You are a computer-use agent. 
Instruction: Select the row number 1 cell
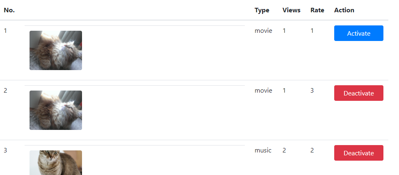point(5,31)
